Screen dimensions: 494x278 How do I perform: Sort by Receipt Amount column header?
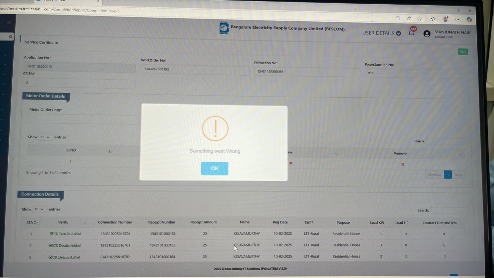(x=203, y=222)
